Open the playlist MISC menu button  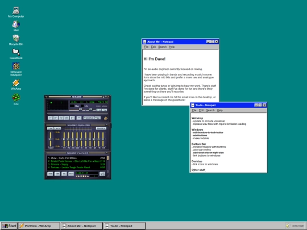pyautogui.click(x=71, y=174)
